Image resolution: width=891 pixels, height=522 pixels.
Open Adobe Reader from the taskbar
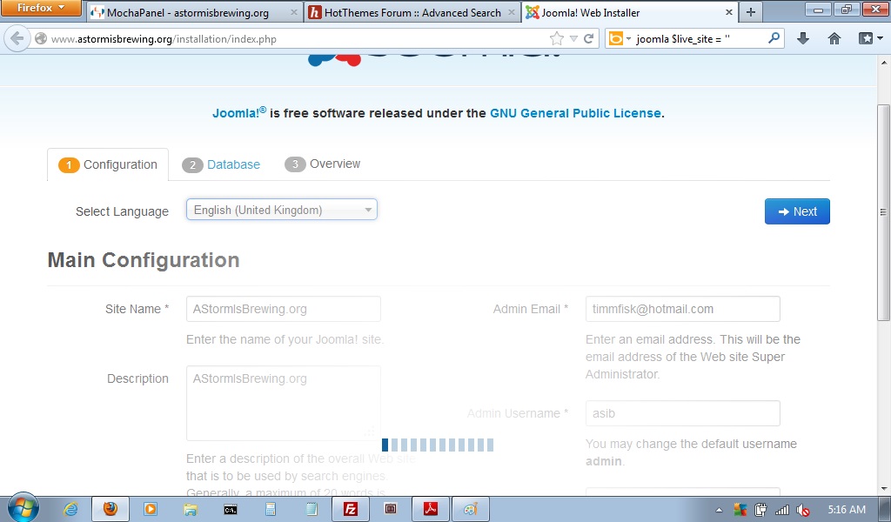coord(430,509)
